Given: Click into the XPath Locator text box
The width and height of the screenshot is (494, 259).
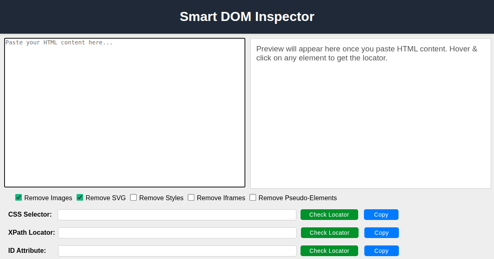Looking at the screenshot, I should [177, 233].
